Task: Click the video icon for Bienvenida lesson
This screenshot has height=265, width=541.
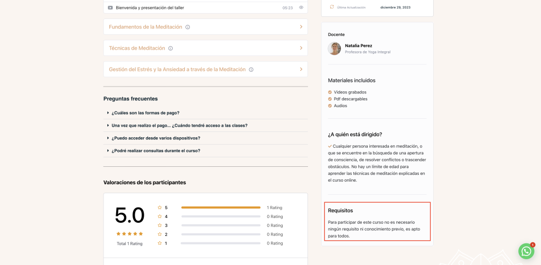Action: (x=110, y=8)
